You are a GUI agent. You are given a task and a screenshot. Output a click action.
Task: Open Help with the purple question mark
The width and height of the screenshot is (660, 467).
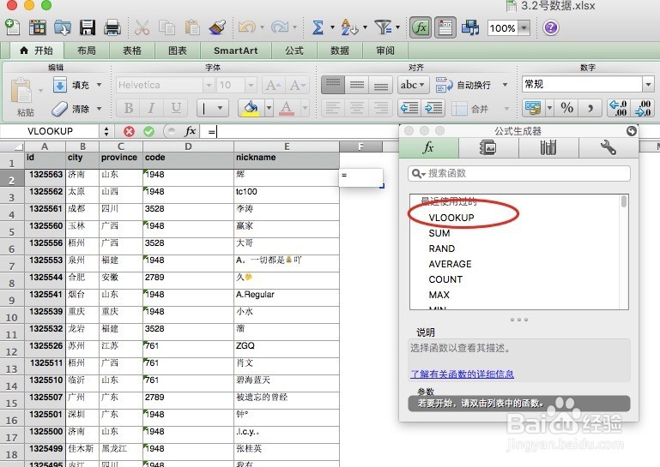tap(550, 27)
